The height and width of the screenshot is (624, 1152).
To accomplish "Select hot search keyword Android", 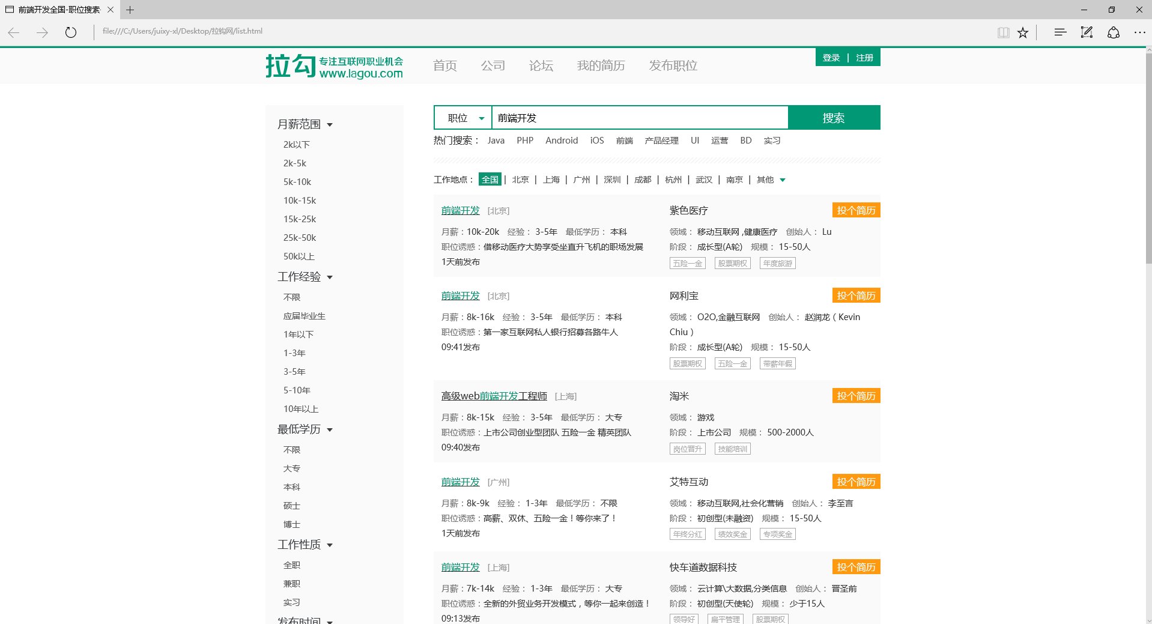I will coord(562,141).
